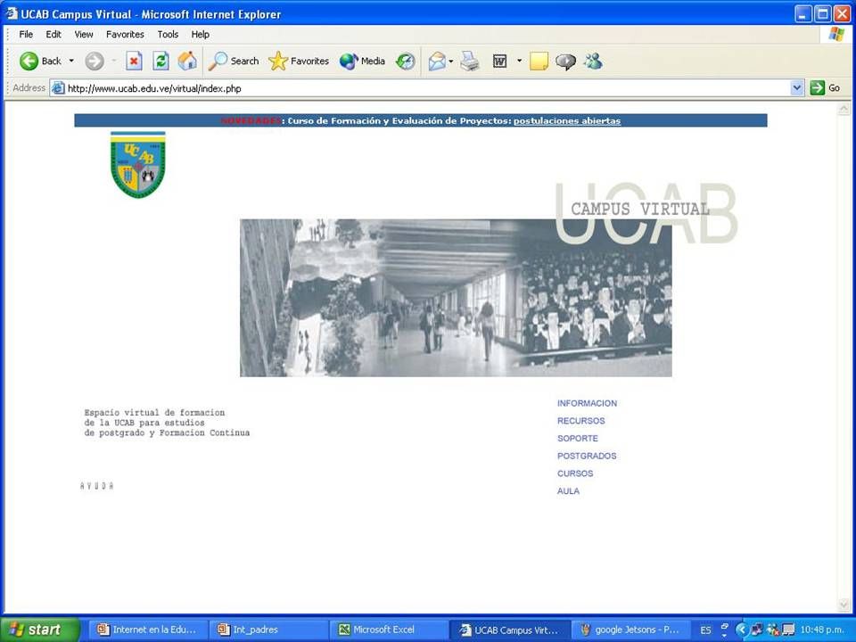Click the UCAB shield logo
Screen dimensions: 856x642
[138, 164]
